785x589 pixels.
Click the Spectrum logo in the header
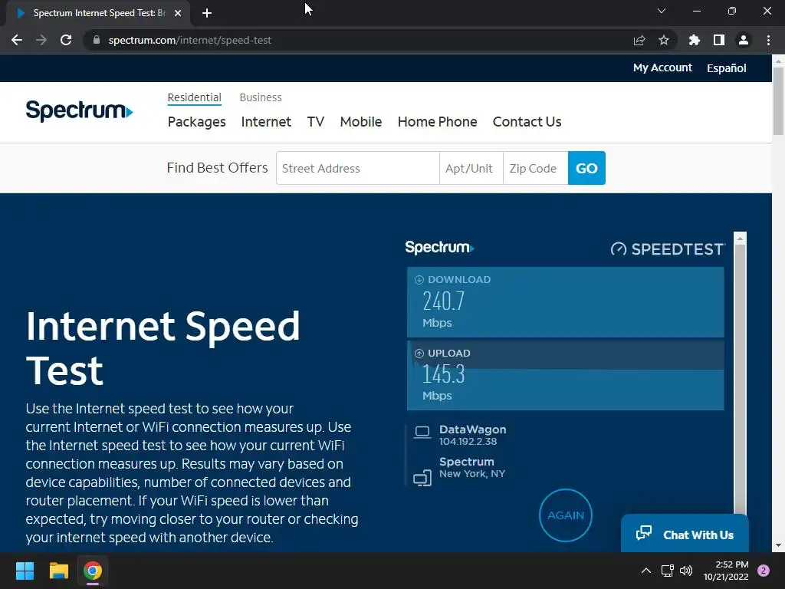[x=79, y=110]
